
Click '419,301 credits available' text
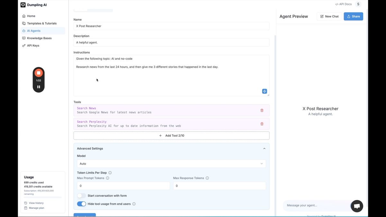tap(38, 187)
